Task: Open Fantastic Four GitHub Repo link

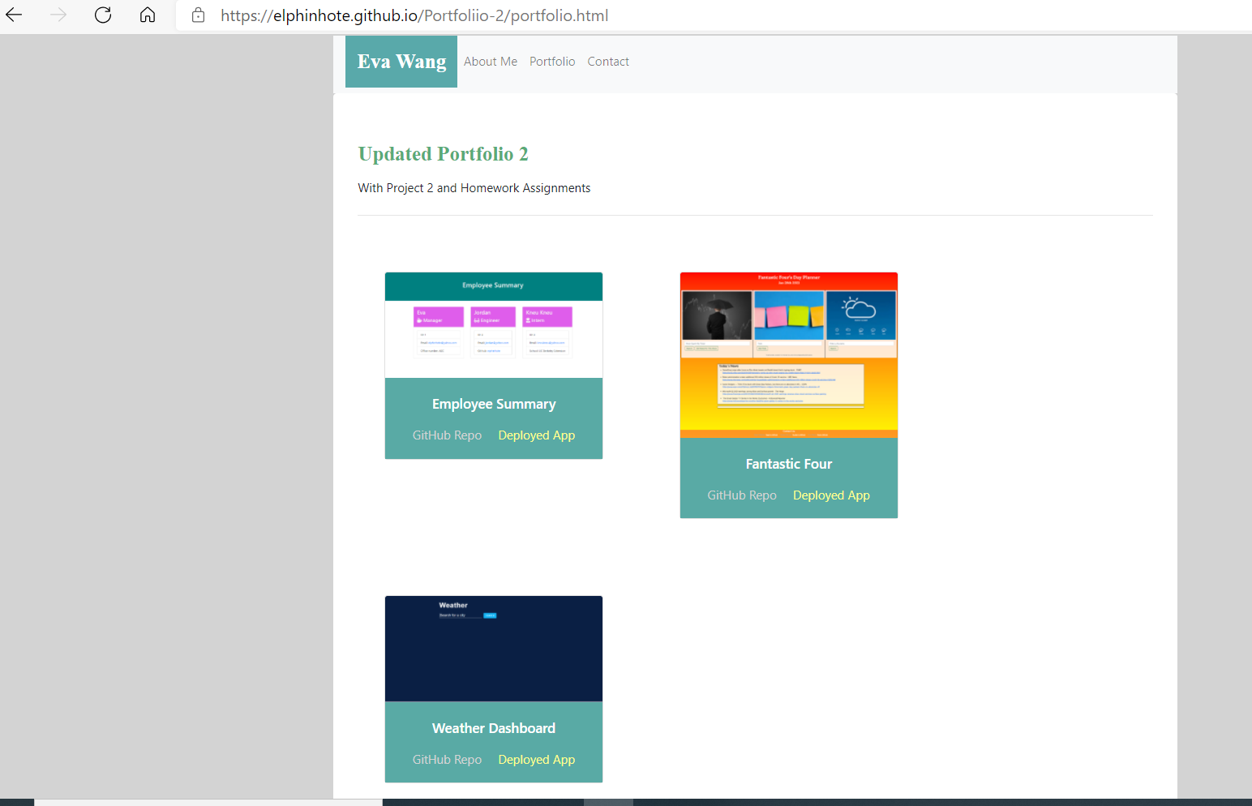Action: [x=742, y=495]
